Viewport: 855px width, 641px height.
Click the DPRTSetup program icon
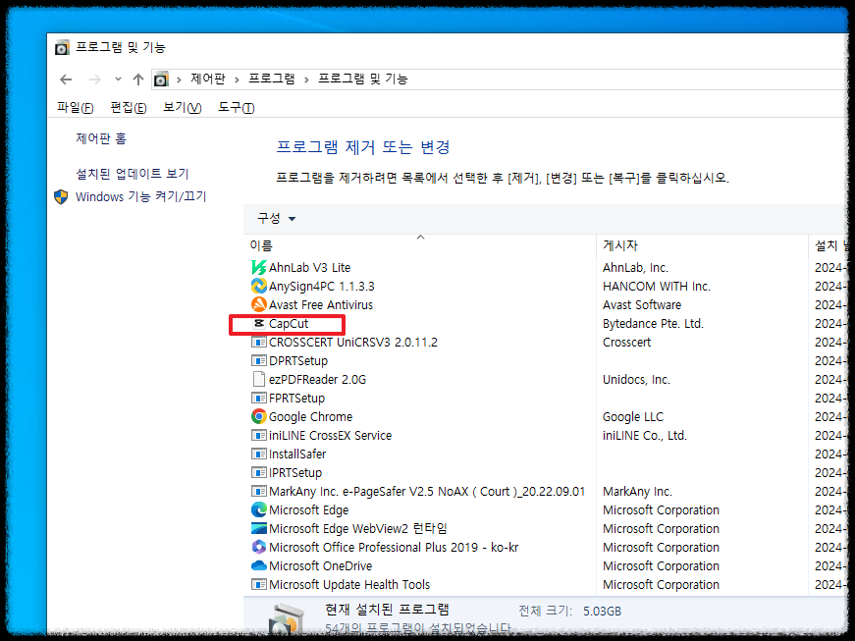tap(258, 361)
